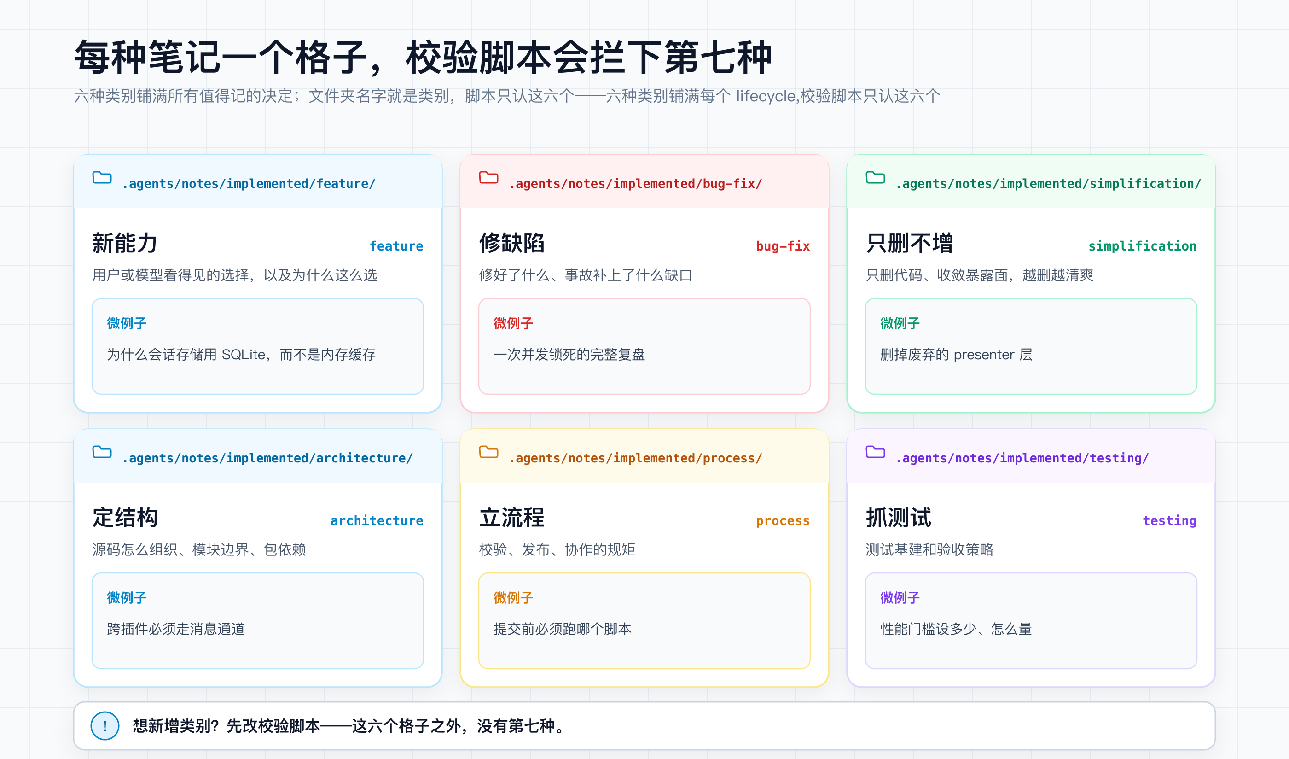Click description 修好了什么、事故补上了什么缺口

(x=586, y=275)
